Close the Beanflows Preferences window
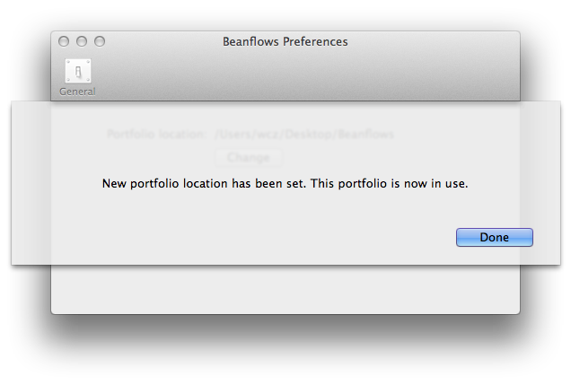 click(x=64, y=41)
